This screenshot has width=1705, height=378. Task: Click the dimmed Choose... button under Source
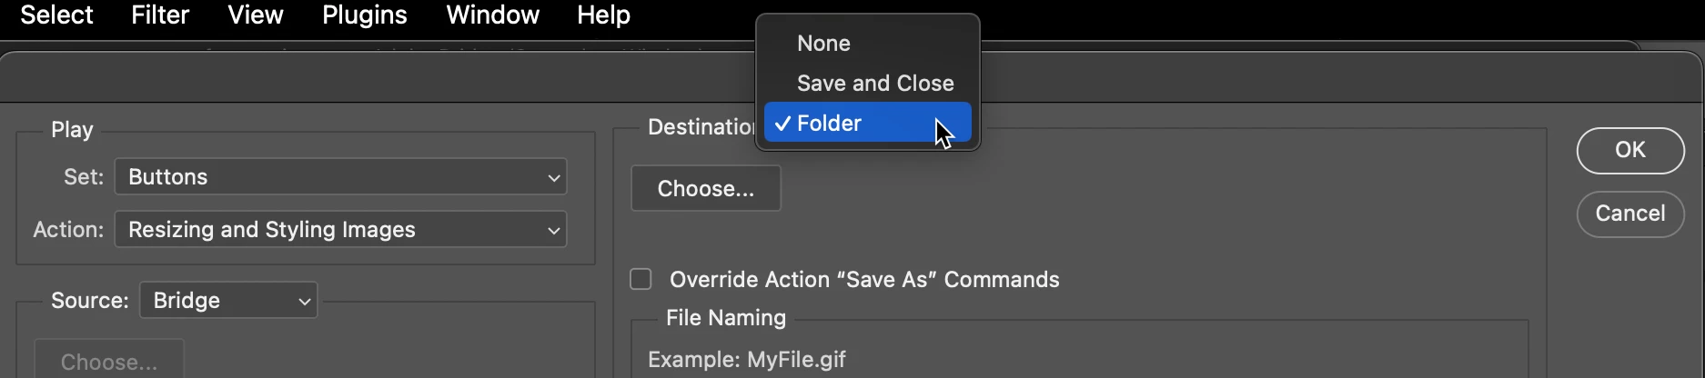(x=109, y=362)
